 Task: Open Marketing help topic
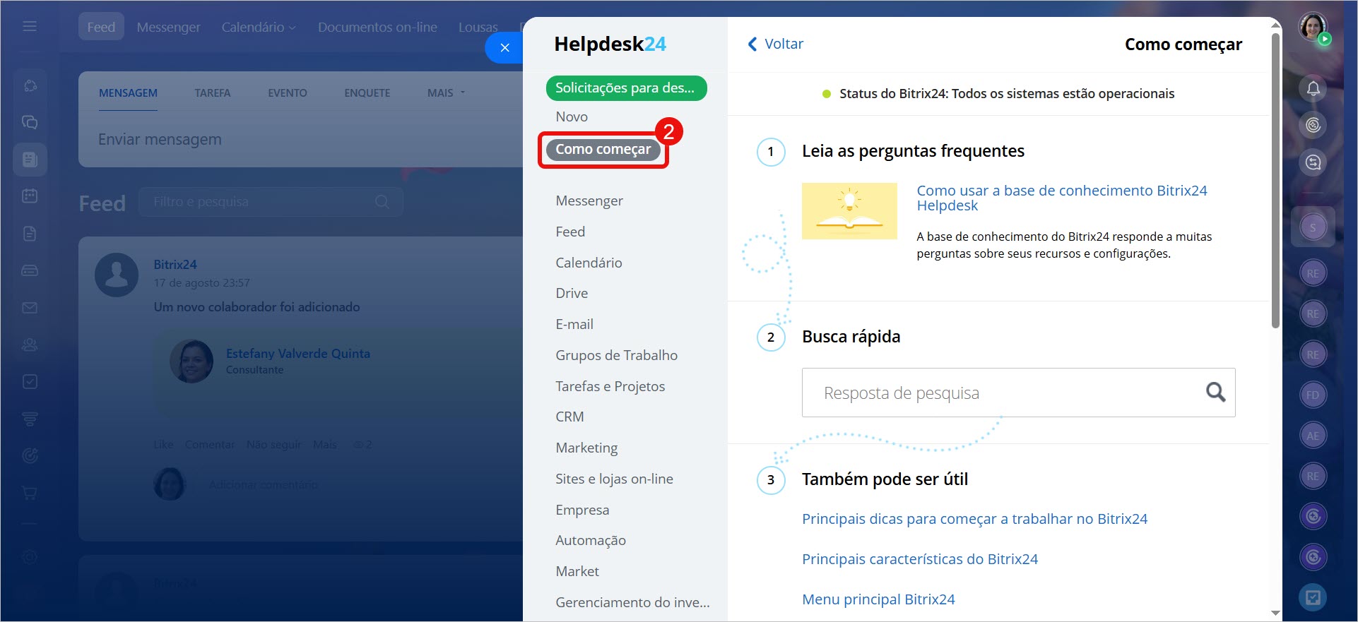(x=586, y=448)
